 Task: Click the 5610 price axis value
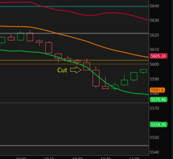[x=154, y=50]
